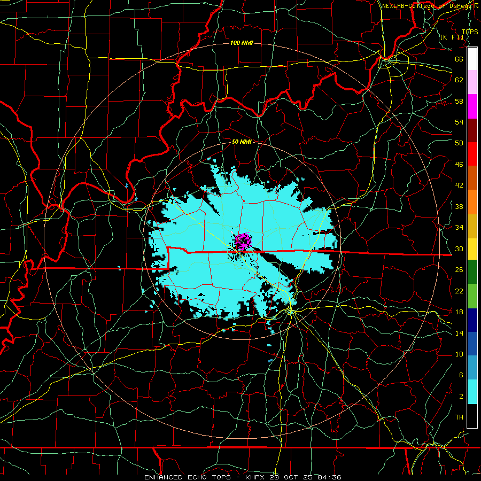
Task: Click the '38' legend value
Action: tap(459, 206)
